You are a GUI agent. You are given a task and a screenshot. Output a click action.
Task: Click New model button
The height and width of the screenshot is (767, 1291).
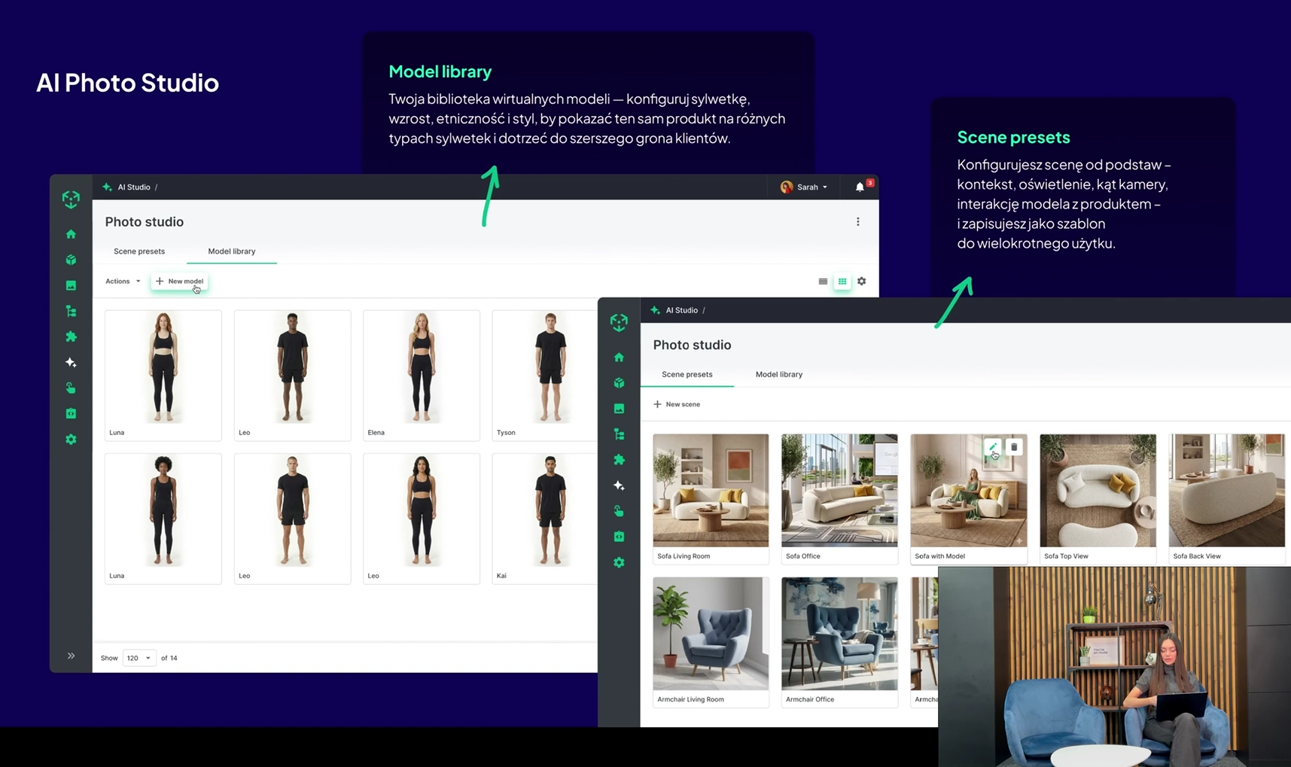[x=179, y=282]
